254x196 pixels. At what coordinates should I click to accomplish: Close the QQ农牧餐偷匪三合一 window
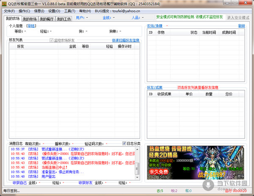click(246, 3)
